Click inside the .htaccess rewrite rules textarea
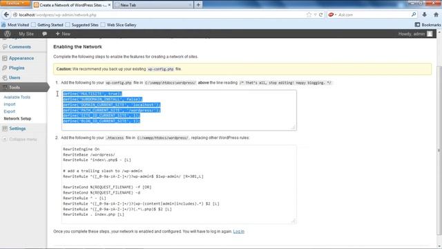The image size is (442, 249). [179, 185]
